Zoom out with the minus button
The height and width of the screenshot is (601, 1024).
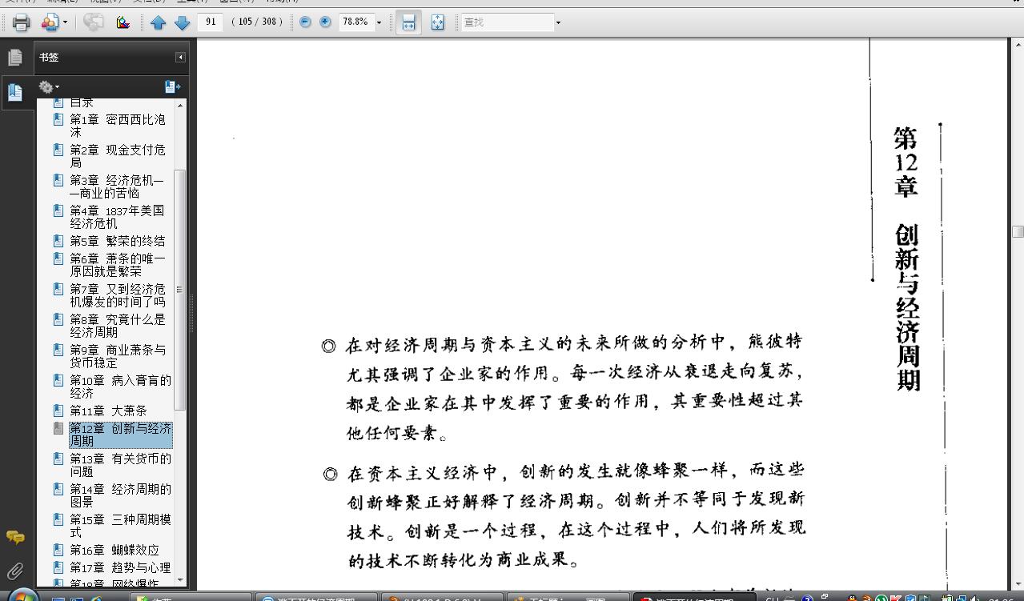[x=305, y=22]
